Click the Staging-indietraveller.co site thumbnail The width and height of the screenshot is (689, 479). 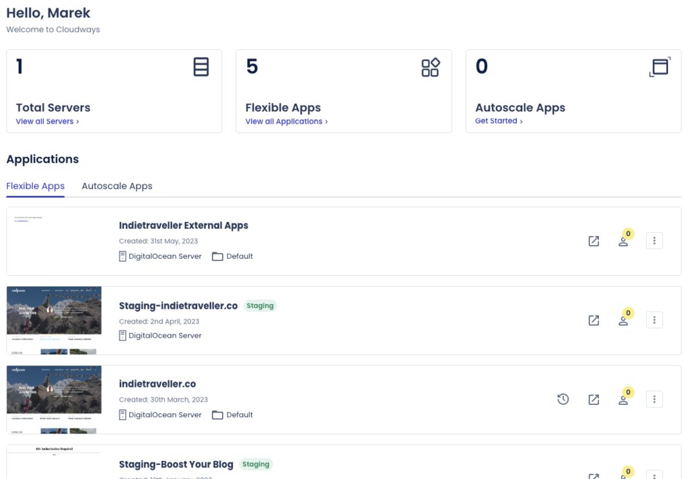(54, 320)
